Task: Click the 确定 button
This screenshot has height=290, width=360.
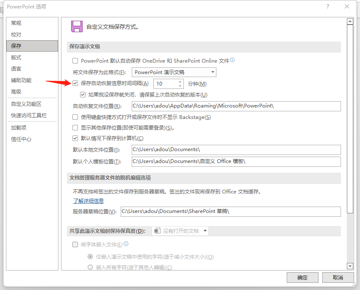Action: [x=302, y=278]
